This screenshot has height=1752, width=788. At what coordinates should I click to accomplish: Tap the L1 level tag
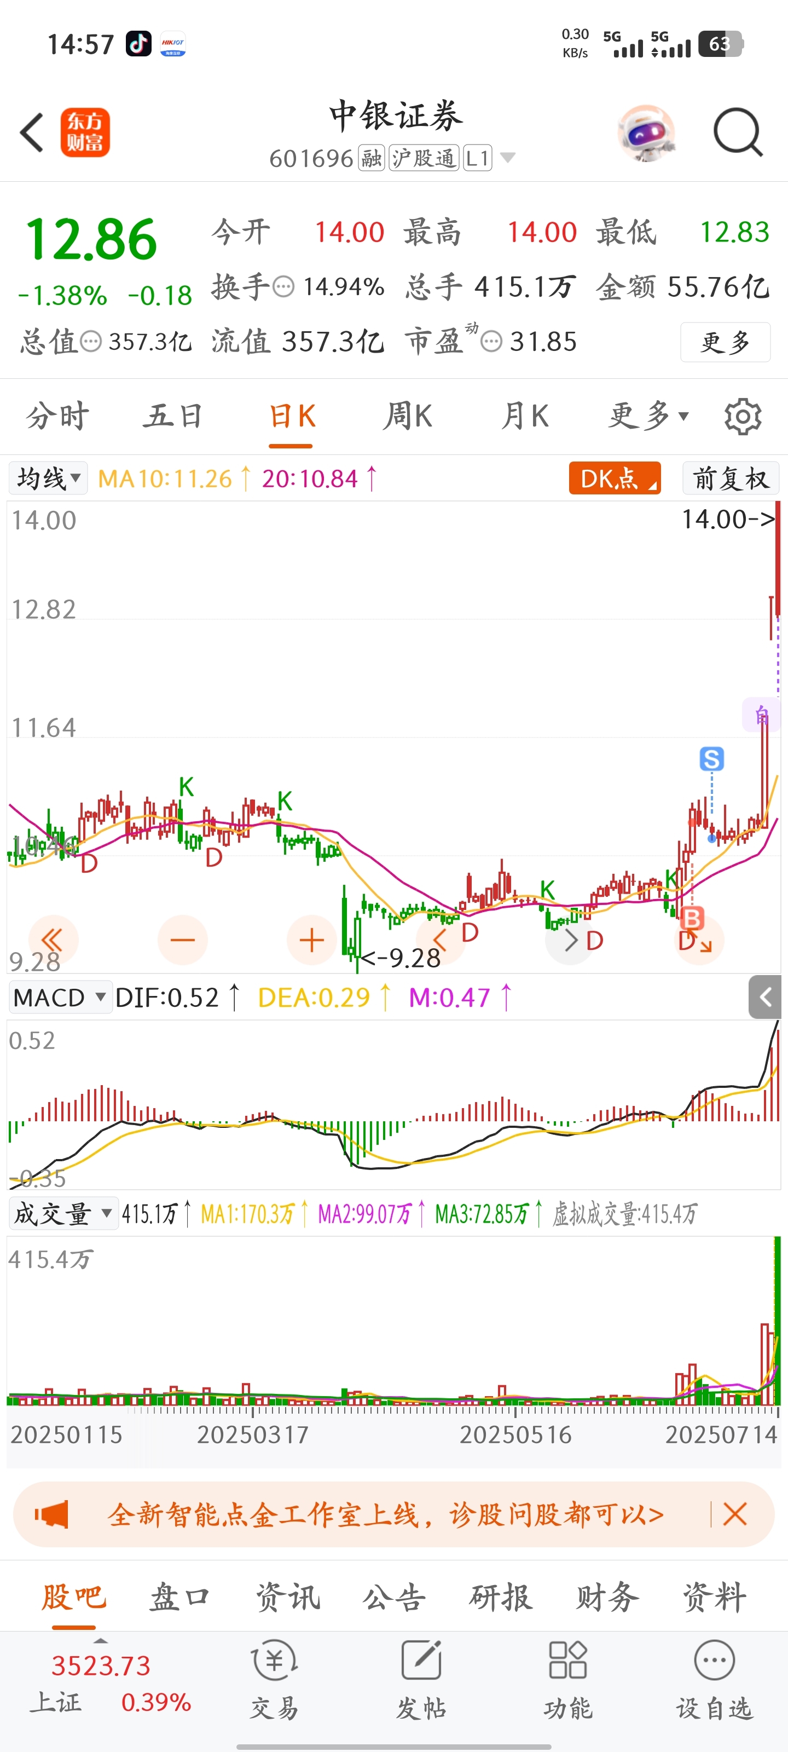point(477,158)
